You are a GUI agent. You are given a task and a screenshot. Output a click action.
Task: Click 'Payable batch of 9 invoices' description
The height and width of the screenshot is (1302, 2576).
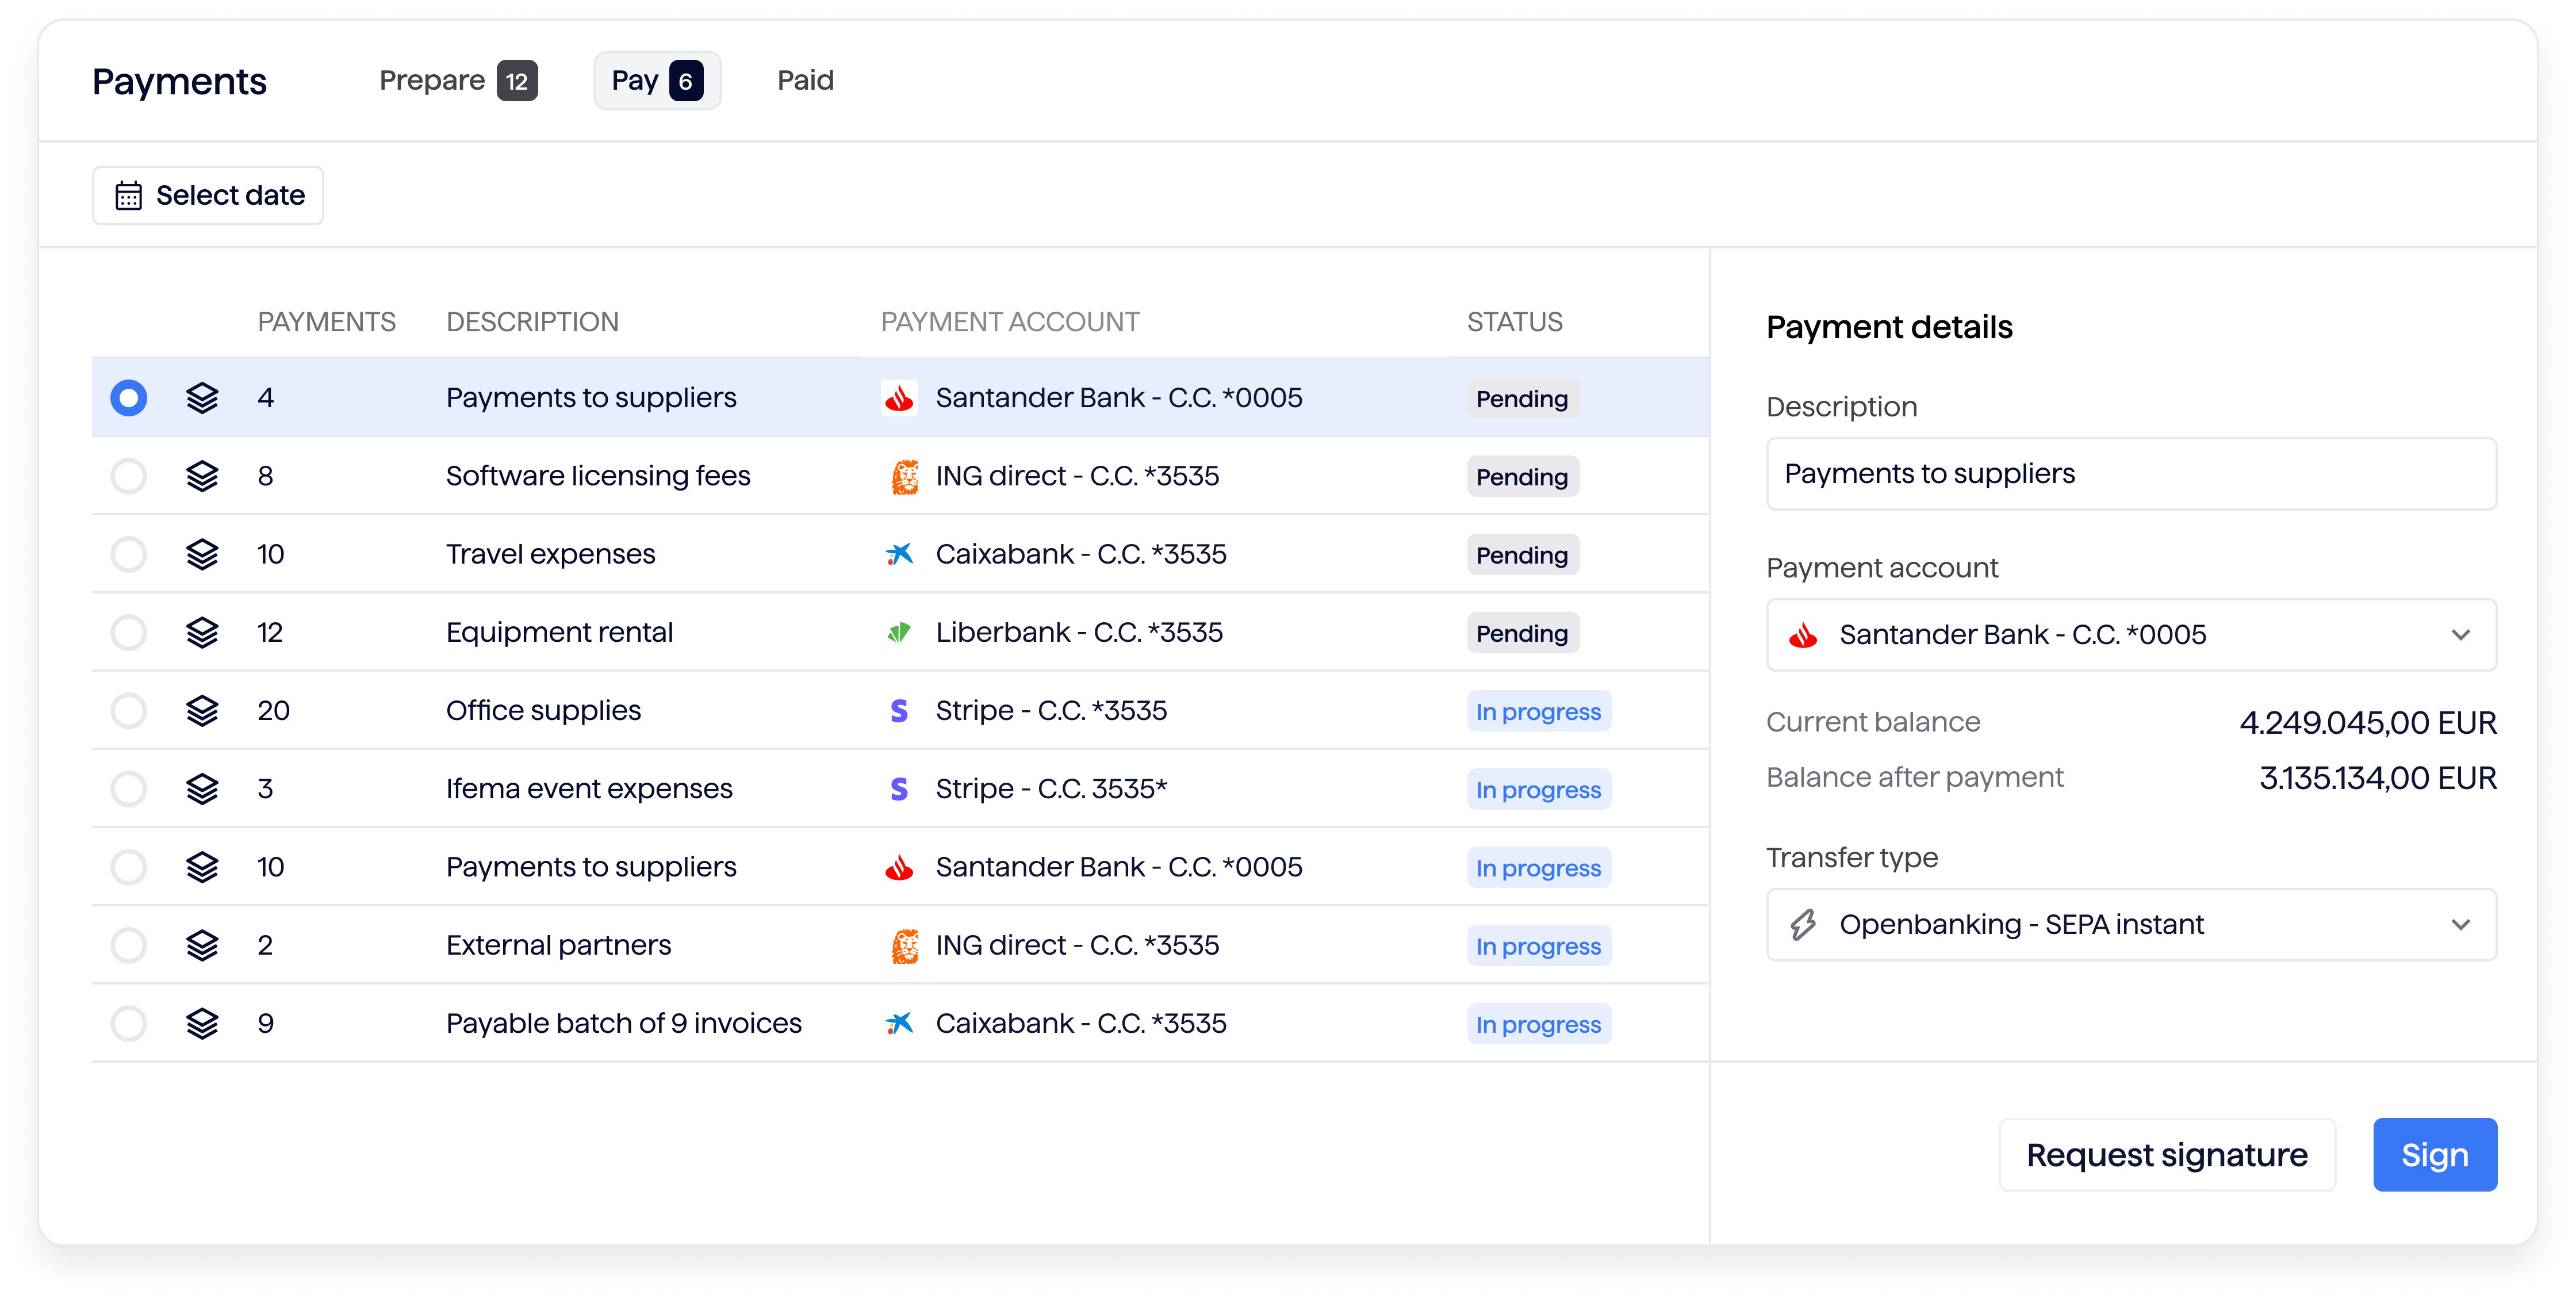tap(624, 1023)
